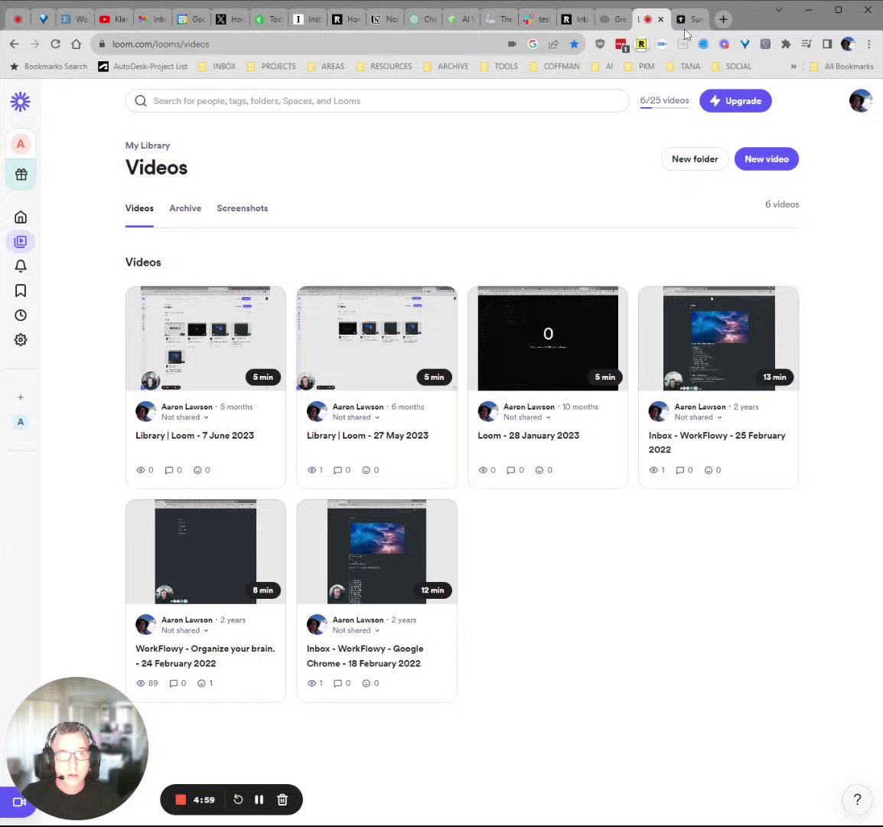This screenshot has width=883, height=827.
Task: Open the help question mark button
Action: pyautogui.click(x=857, y=799)
